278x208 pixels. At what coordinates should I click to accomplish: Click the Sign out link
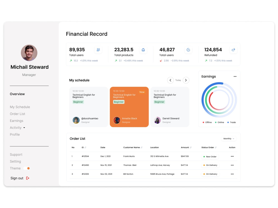click(x=17, y=178)
